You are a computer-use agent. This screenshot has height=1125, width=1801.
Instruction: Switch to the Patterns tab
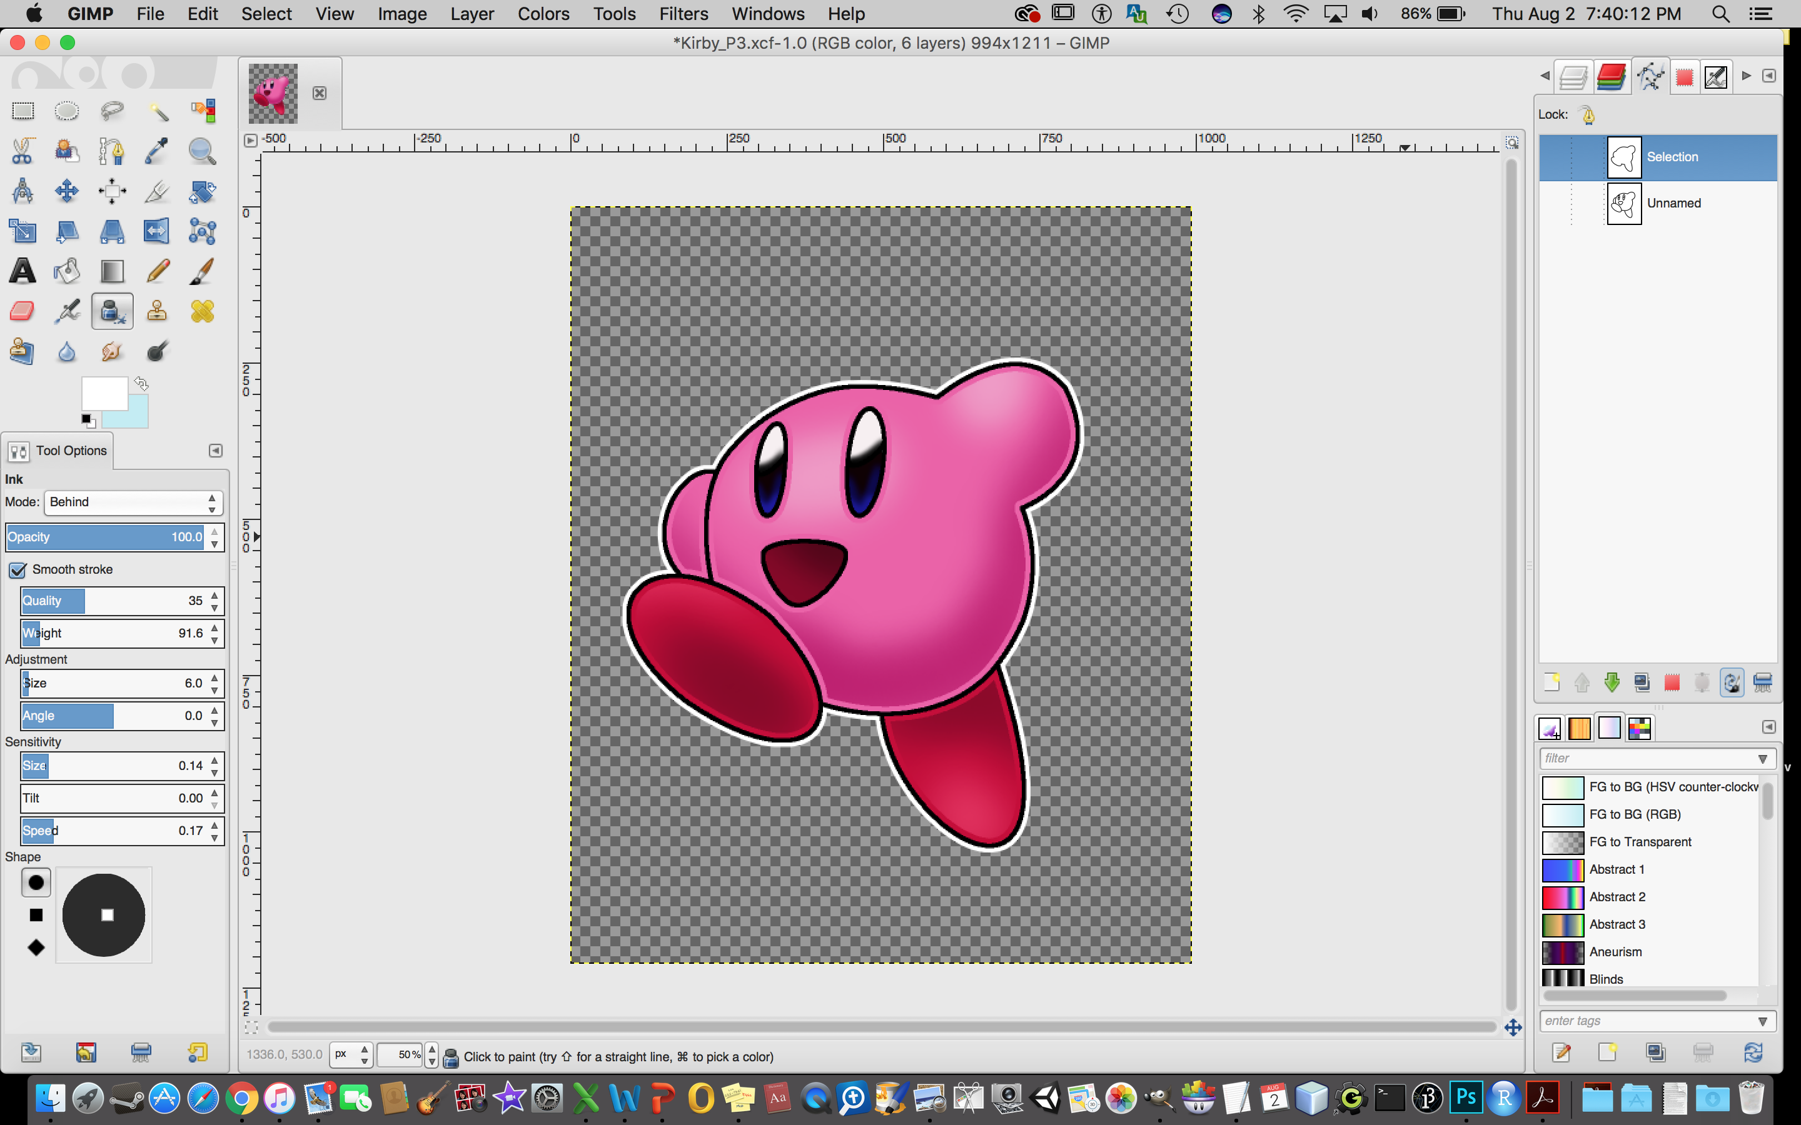1579,728
